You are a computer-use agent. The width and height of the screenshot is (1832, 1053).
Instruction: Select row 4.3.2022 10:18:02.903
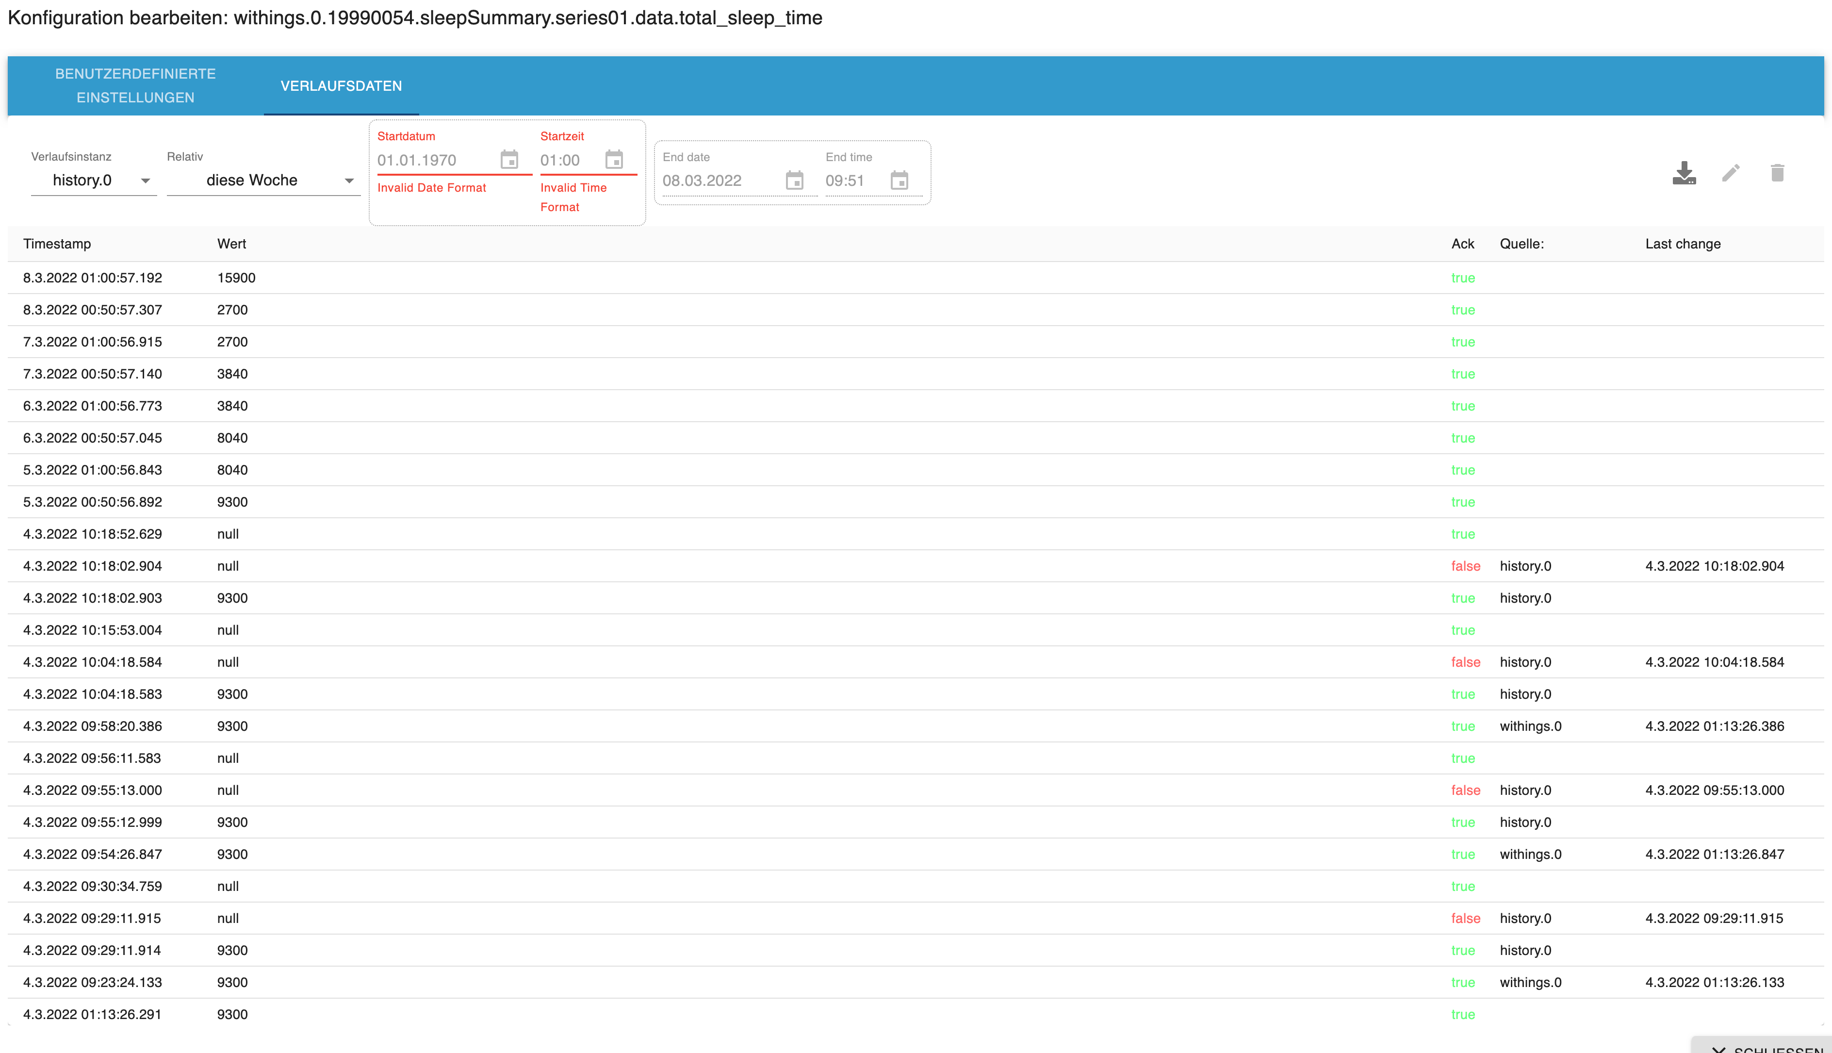916,598
